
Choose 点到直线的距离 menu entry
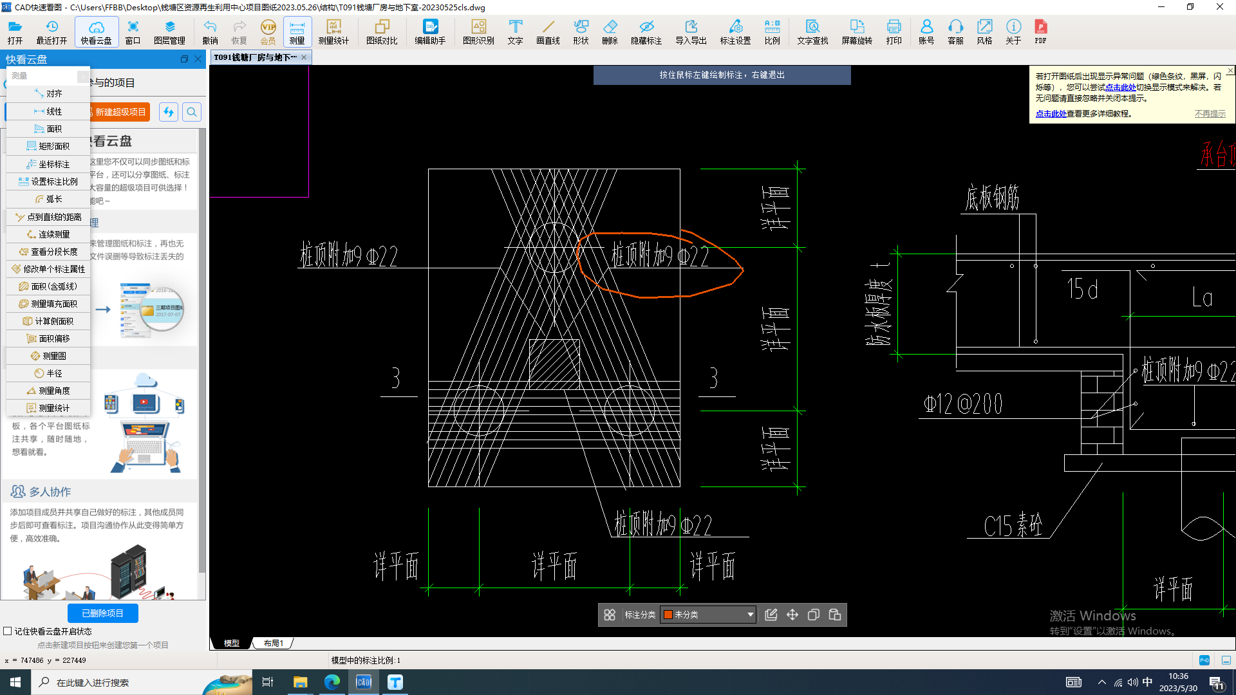(x=48, y=217)
